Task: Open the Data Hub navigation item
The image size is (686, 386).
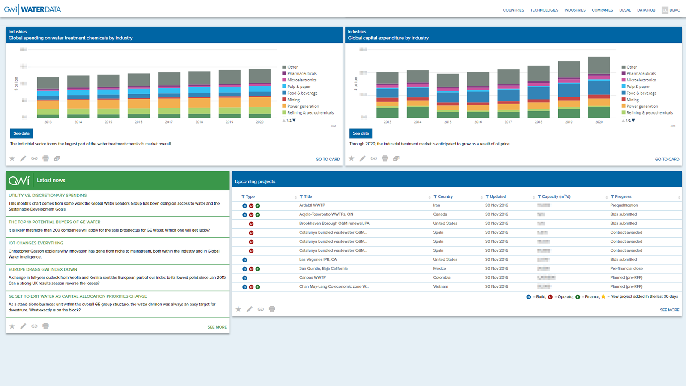Action: point(646,10)
